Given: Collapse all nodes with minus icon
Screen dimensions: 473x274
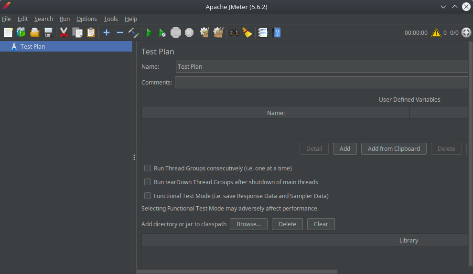Looking at the screenshot, I should 120,32.
